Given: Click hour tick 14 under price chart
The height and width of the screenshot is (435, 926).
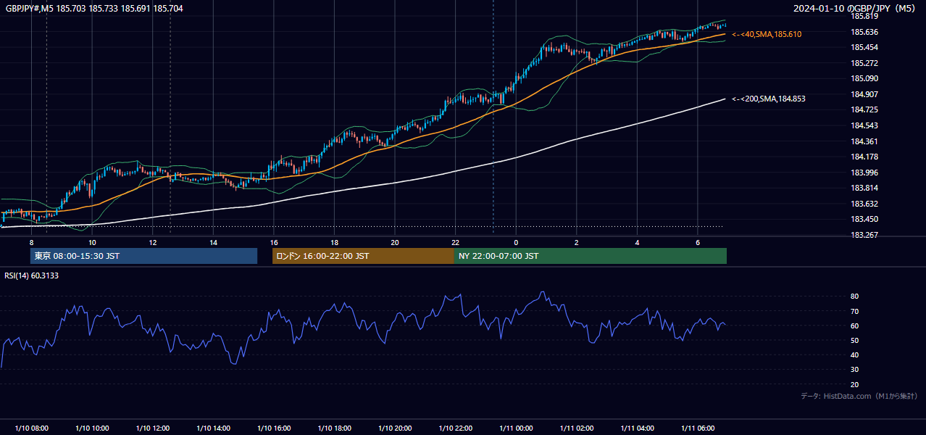Looking at the screenshot, I should point(213,242).
